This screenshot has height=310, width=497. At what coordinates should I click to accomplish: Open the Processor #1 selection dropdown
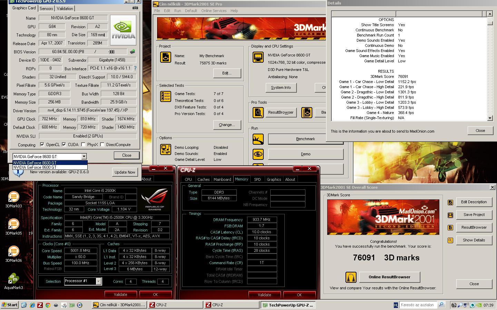tap(98, 281)
